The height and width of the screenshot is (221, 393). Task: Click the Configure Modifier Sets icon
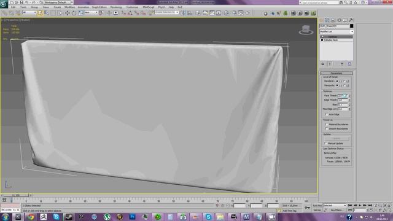[349, 64]
